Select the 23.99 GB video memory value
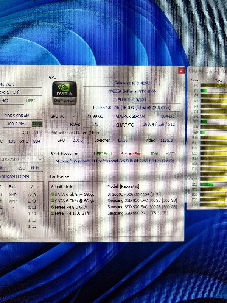The height and width of the screenshot is (303, 227). tap(95, 116)
